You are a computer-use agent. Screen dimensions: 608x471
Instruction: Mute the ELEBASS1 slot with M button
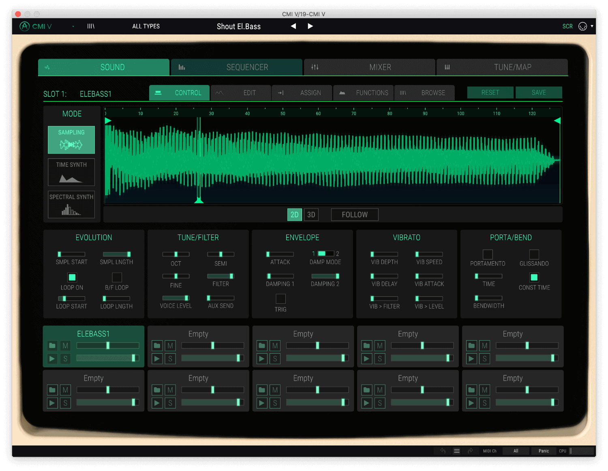tap(65, 345)
